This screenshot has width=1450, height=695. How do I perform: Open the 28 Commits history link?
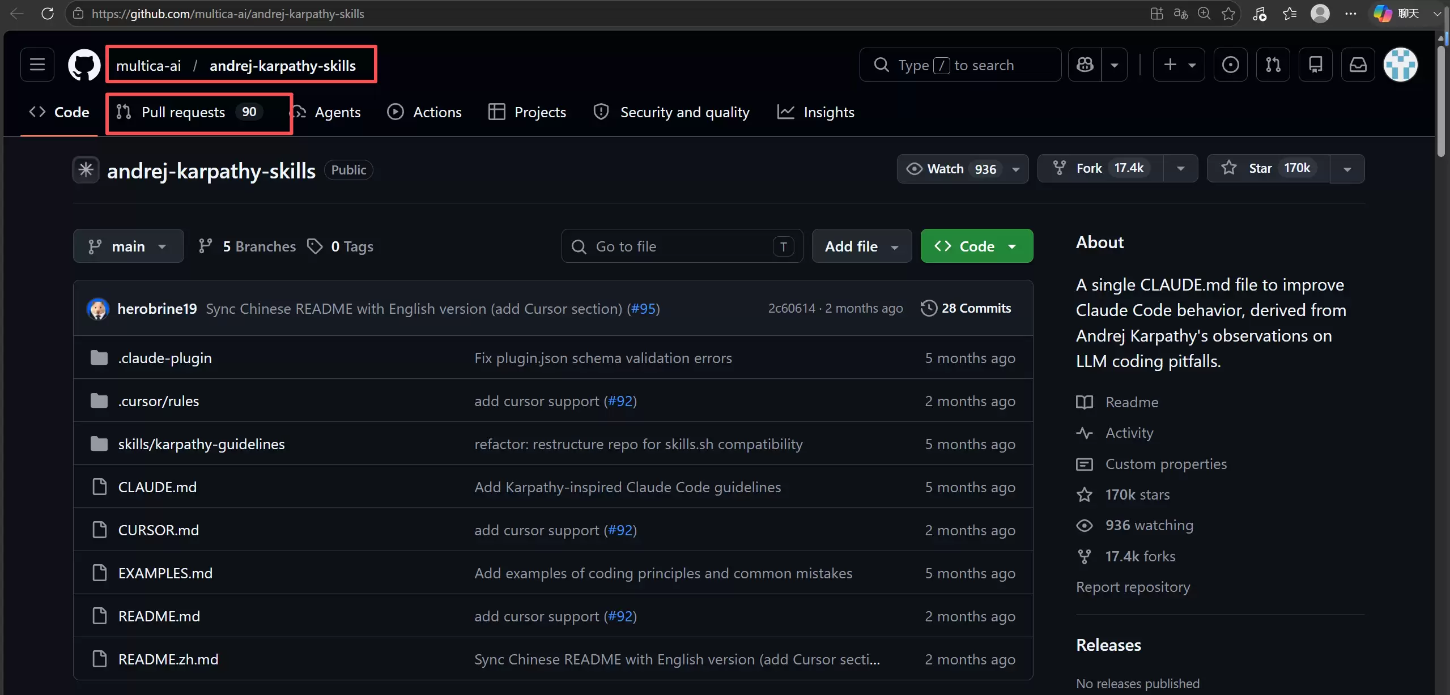[x=966, y=308]
